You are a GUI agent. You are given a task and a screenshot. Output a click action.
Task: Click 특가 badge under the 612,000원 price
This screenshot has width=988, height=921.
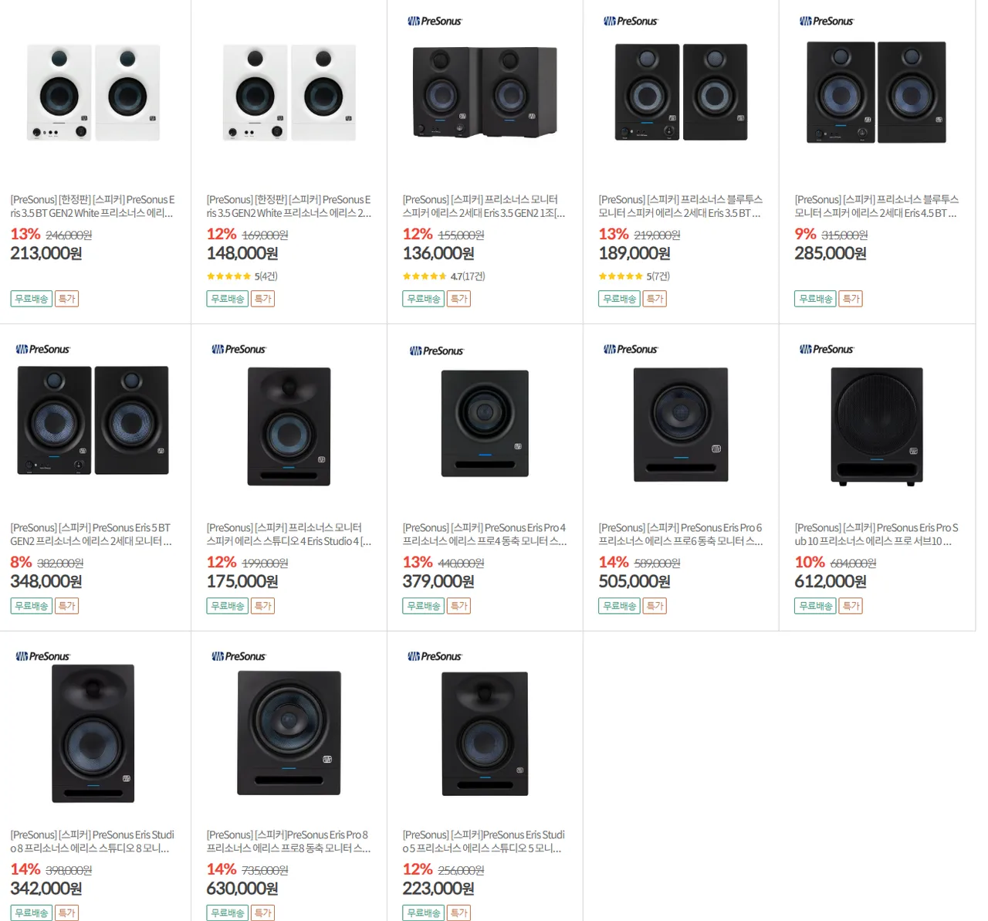(851, 606)
